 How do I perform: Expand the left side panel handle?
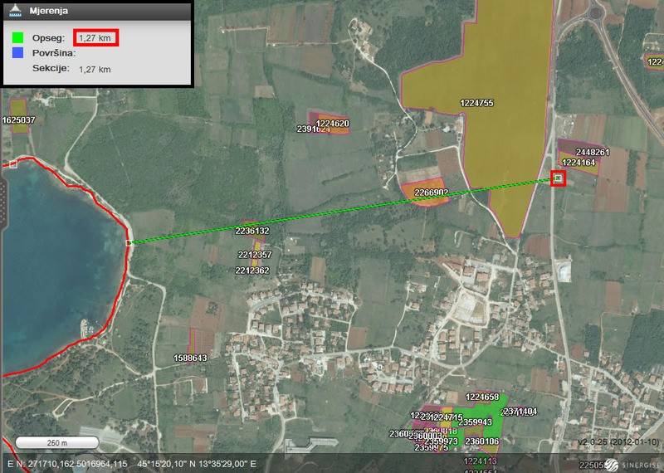point(3,197)
